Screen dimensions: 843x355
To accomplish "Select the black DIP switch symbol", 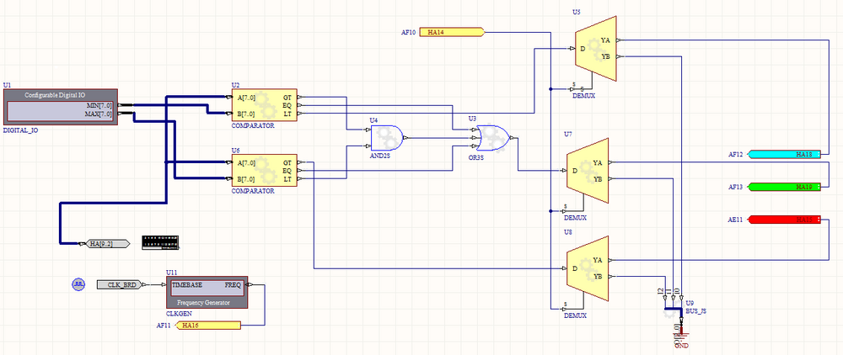I will pos(160,242).
